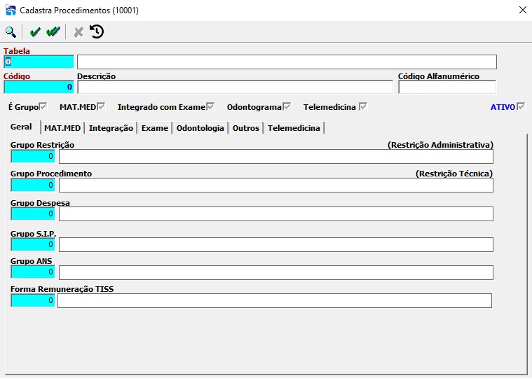Viewport: 532px width, 378px height.
Task: Open the Telemedicina tab
Action: point(294,128)
